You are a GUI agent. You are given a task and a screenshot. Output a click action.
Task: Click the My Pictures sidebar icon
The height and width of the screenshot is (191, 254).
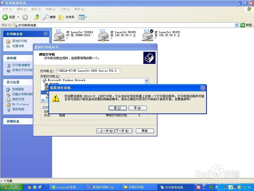(x=8, y=104)
